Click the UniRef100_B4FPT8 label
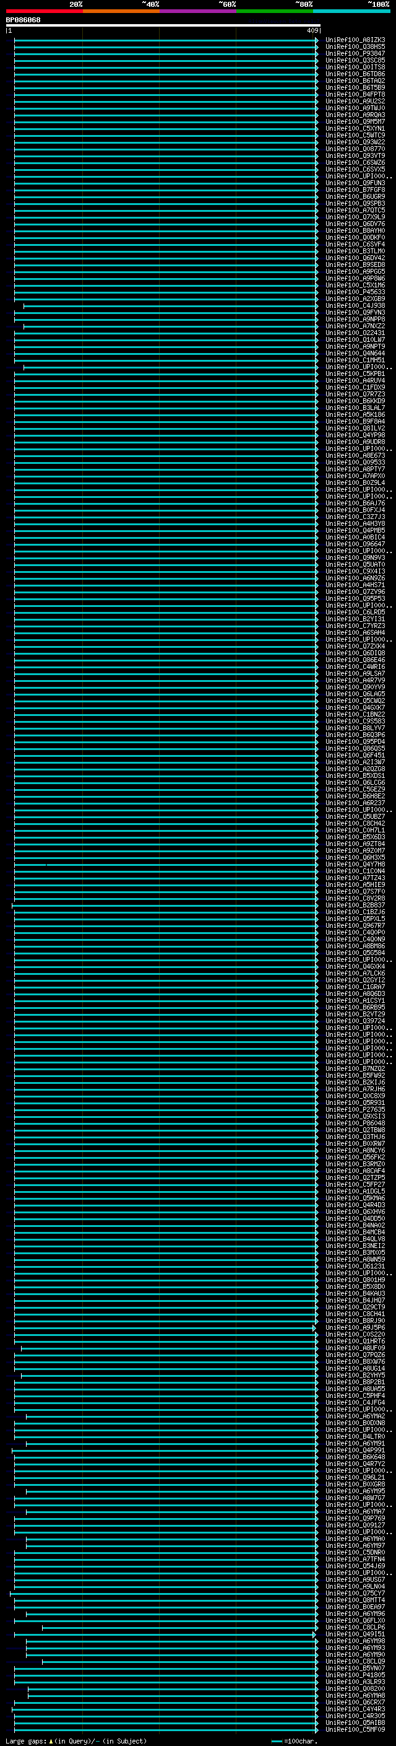The width and height of the screenshot is (396, 1746). point(355,94)
